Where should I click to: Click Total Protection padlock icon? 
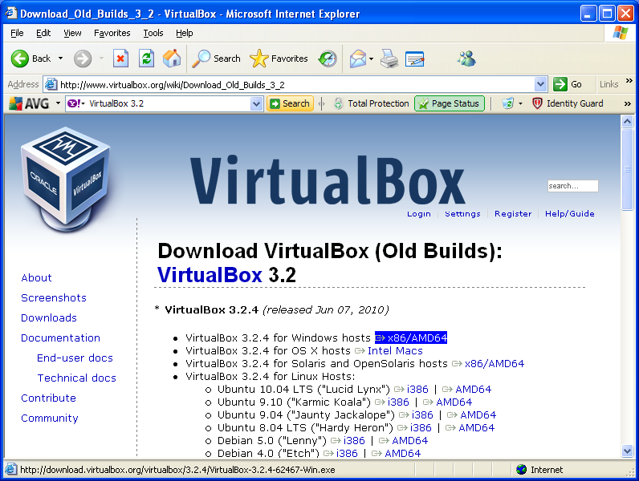(x=338, y=103)
